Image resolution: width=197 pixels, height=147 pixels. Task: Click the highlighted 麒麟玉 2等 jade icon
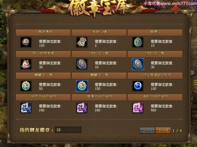coord(82,86)
